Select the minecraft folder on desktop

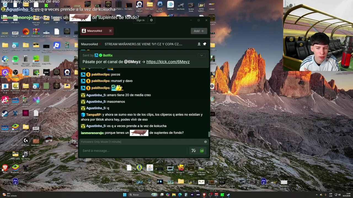[36, 46]
